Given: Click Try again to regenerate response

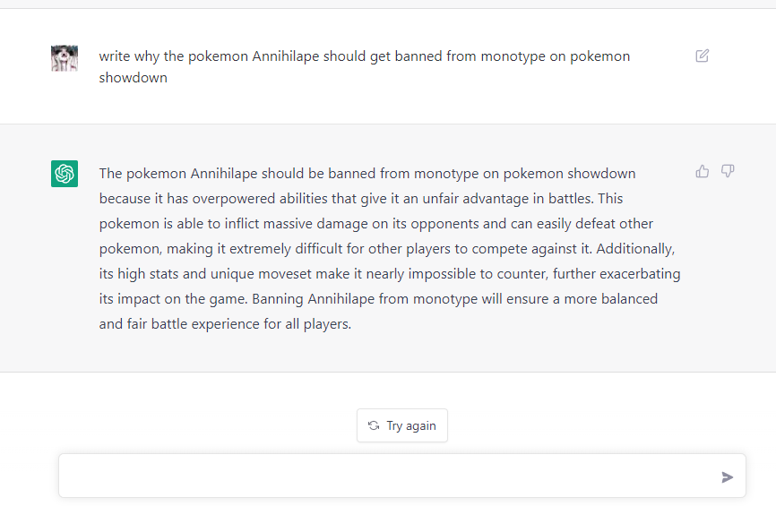Looking at the screenshot, I should point(401,425).
